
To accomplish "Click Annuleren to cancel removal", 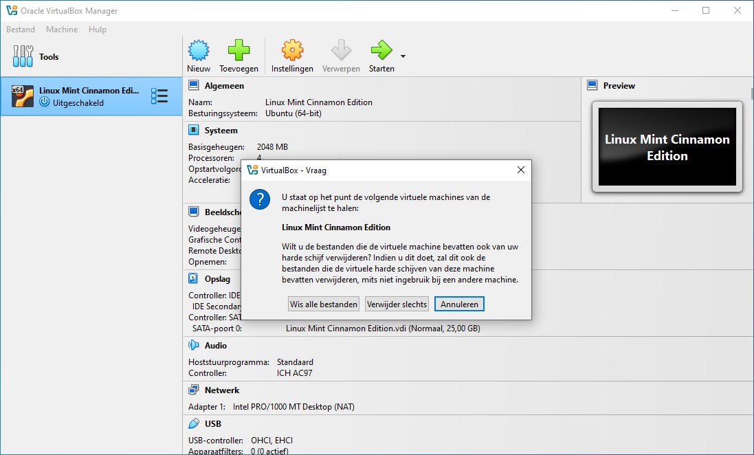I will tap(459, 304).
